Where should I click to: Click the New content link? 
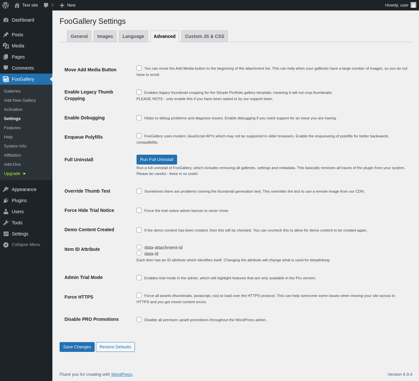tap(68, 5)
